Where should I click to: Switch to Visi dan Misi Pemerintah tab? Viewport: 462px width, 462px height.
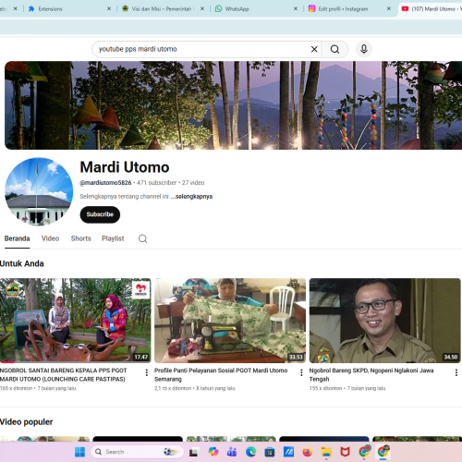coord(160,9)
